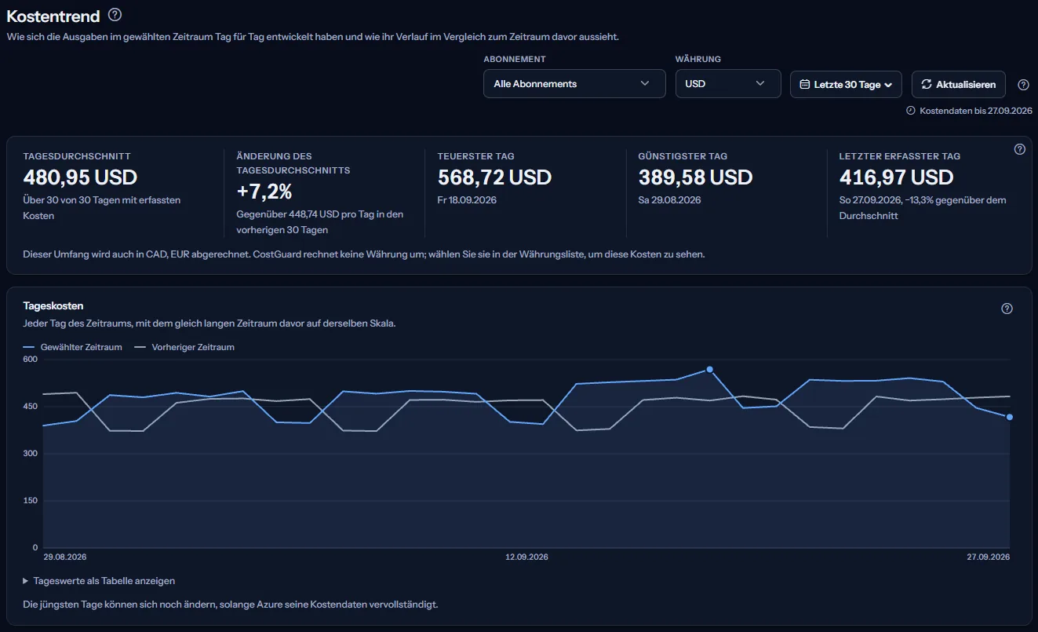Open the help icon next to Aktualisieren
1038x632 pixels.
[1023, 85]
